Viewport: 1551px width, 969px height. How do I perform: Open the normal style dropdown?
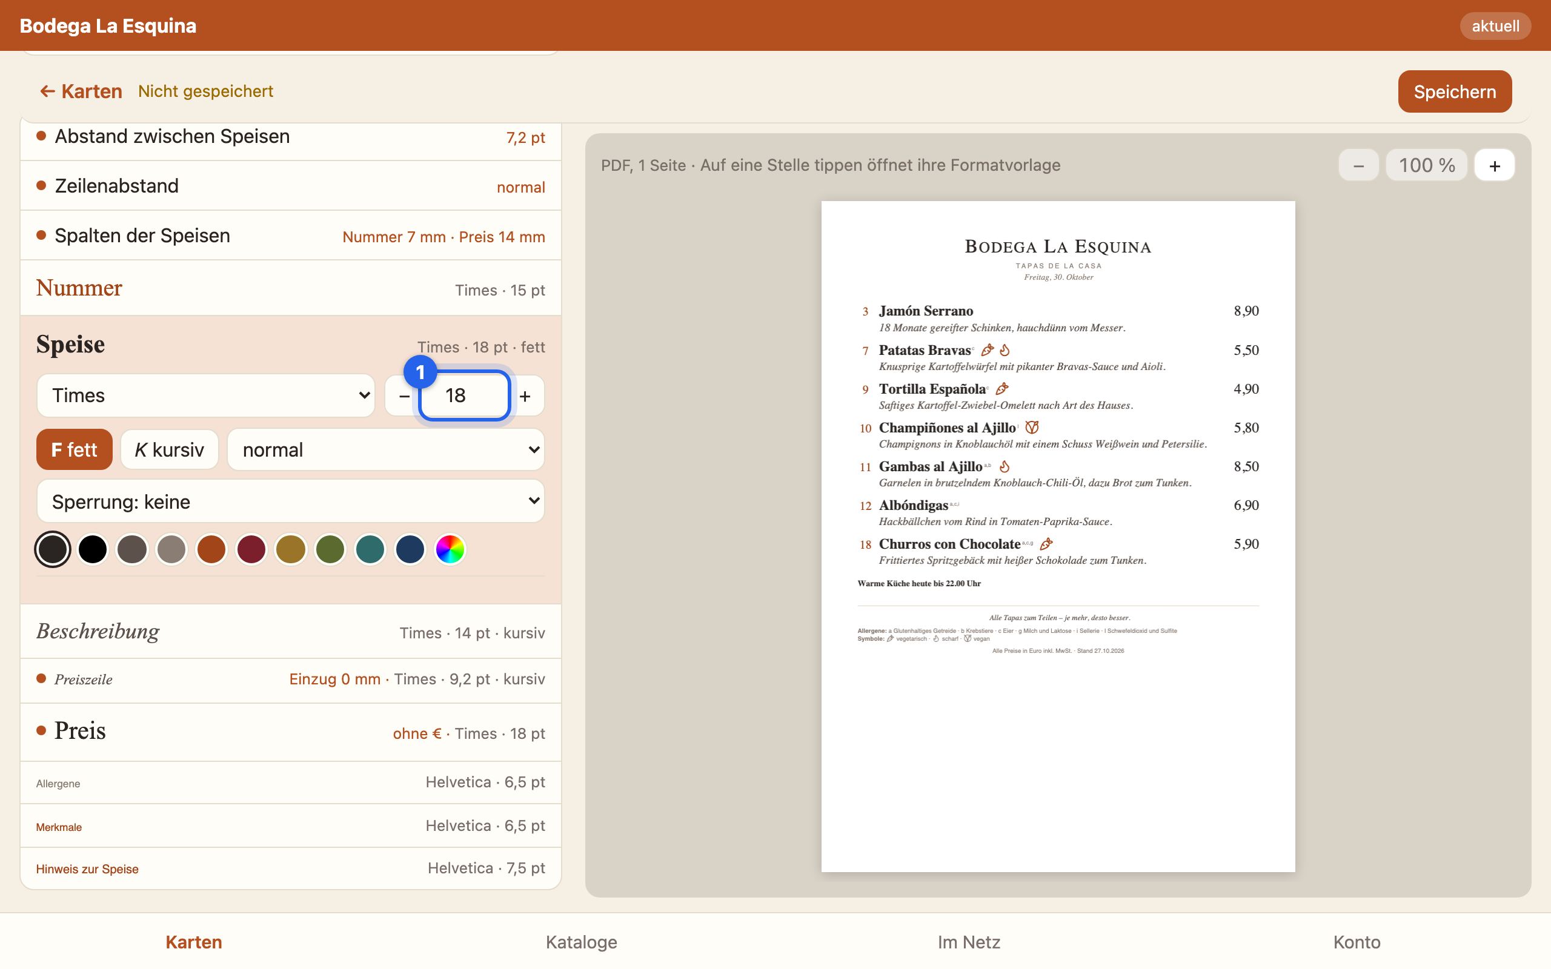[386, 449]
